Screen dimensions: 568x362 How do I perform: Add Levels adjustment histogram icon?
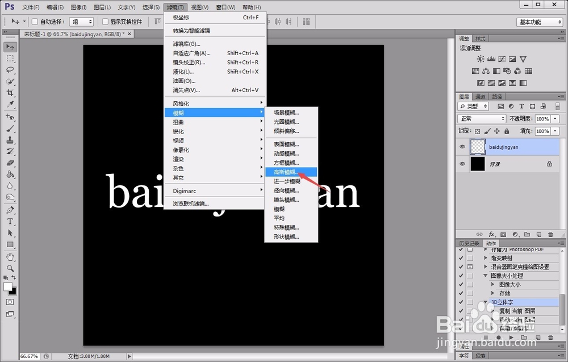tap(491, 59)
